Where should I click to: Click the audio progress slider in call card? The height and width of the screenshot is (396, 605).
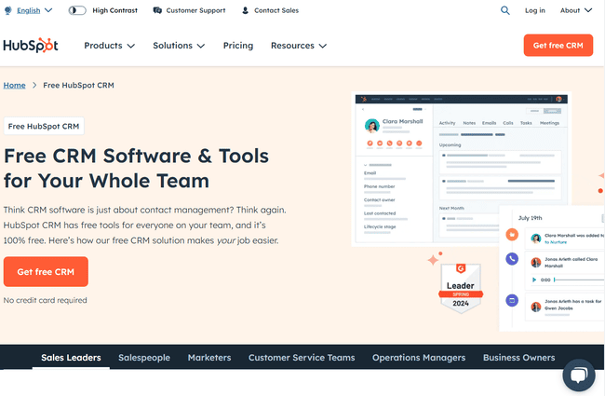579,280
